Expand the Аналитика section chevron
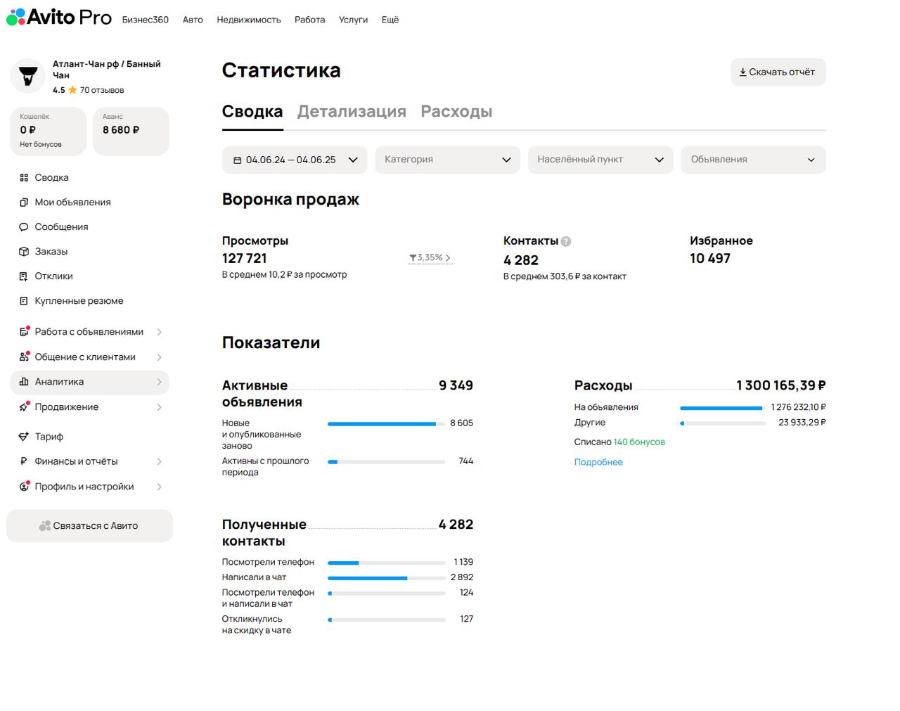The height and width of the screenshot is (711, 900). pyautogui.click(x=159, y=382)
